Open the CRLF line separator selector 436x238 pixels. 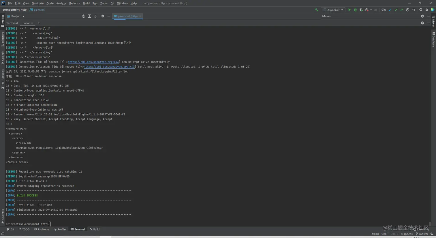pyautogui.click(x=385, y=234)
